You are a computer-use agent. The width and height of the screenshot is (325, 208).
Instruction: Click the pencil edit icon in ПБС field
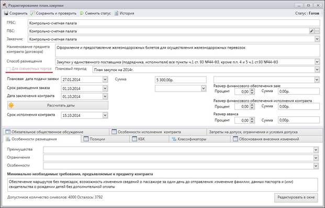[311, 31]
